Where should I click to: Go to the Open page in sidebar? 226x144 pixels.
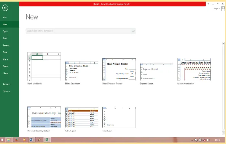pos(5,32)
